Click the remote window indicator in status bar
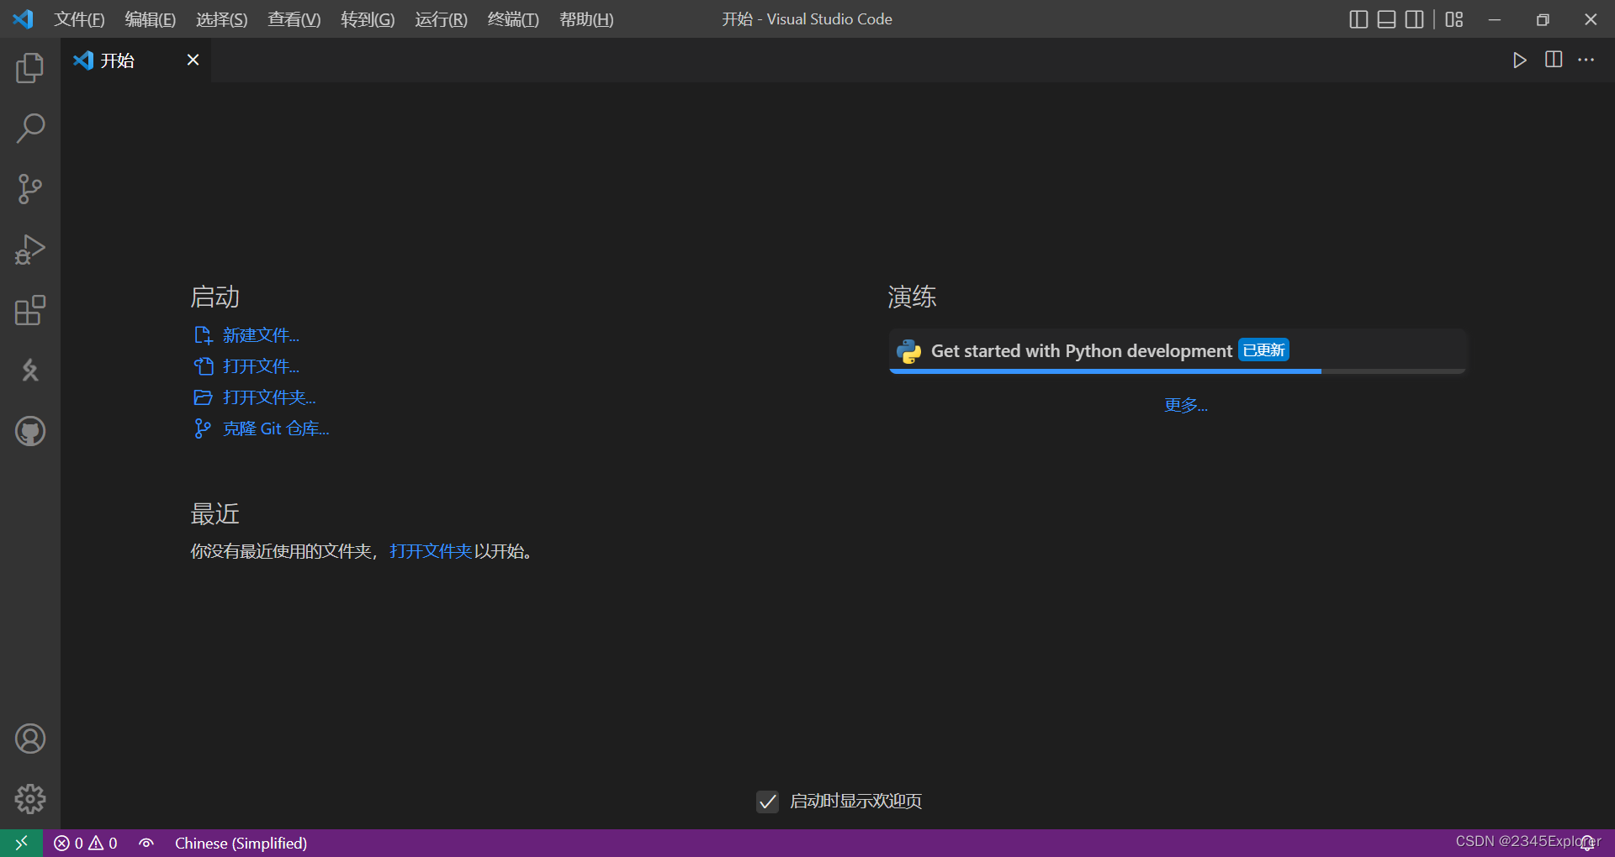This screenshot has height=857, width=1615. click(21, 843)
